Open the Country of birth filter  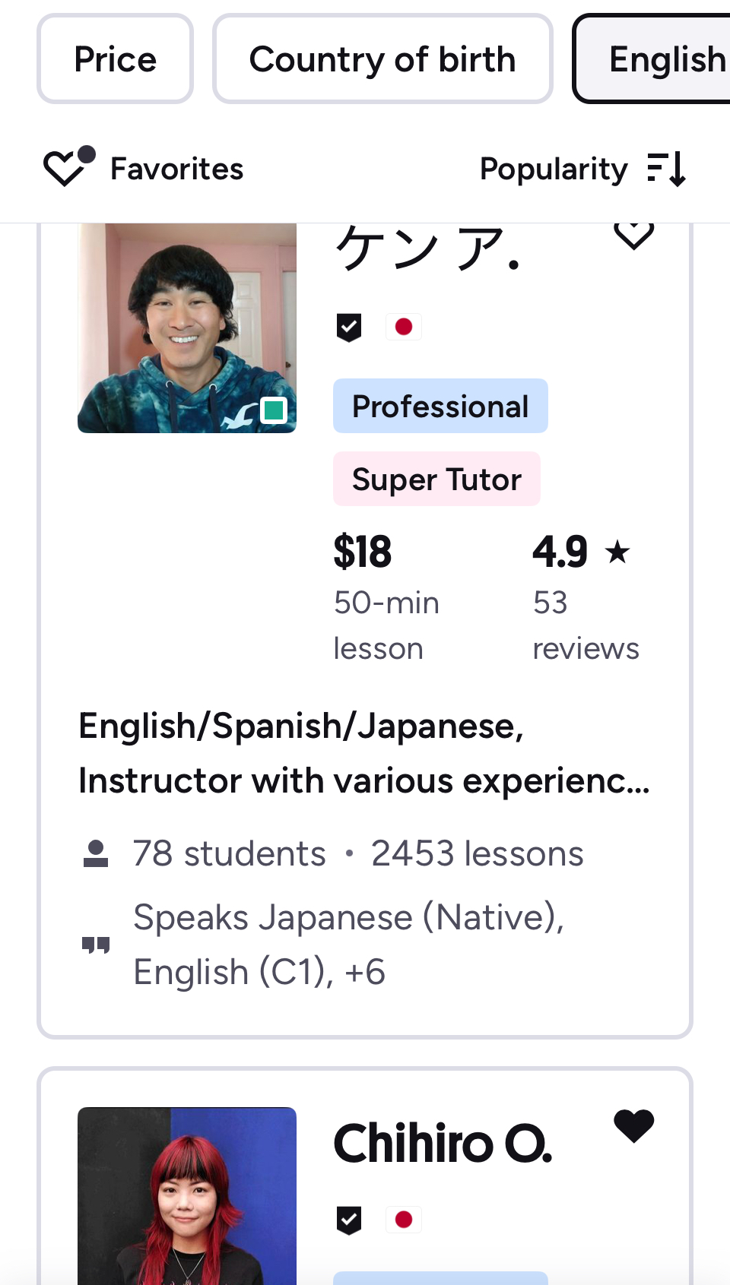(382, 59)
